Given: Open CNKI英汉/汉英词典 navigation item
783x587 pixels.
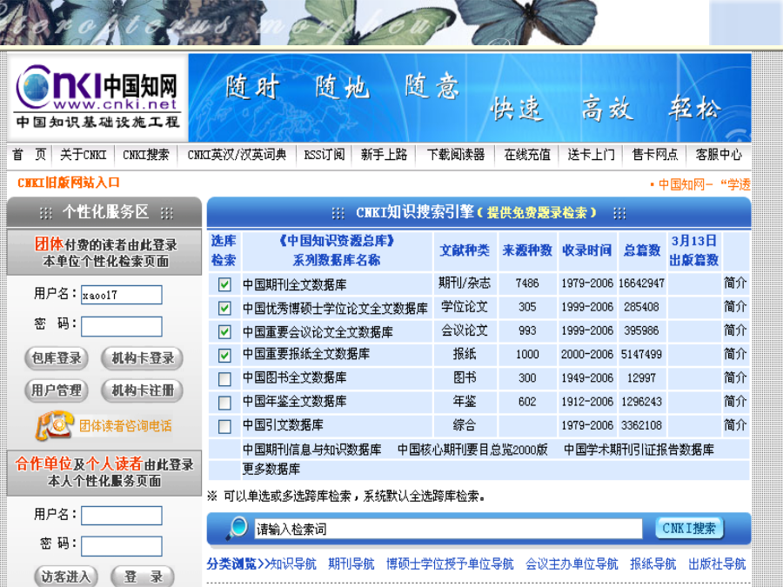Looking at the screenshot, I should (x=237, y=155).
